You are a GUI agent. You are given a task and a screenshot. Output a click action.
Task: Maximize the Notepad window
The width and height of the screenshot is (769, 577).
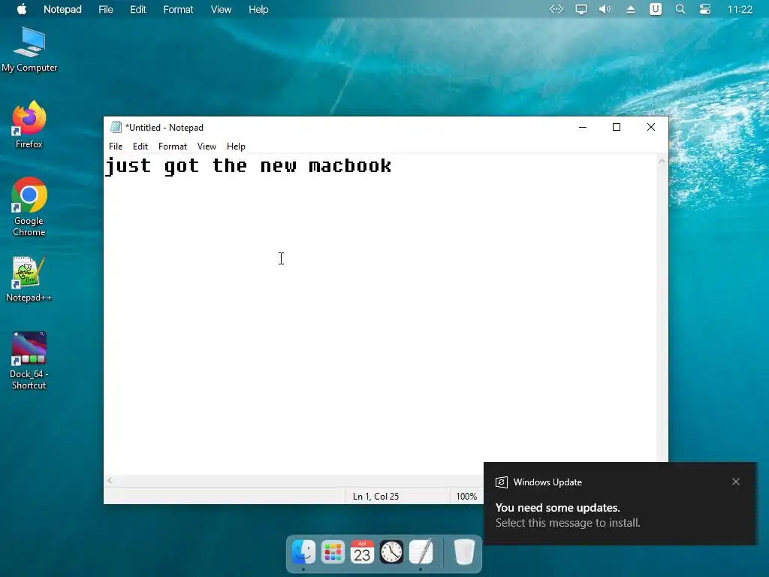point(617,127)
